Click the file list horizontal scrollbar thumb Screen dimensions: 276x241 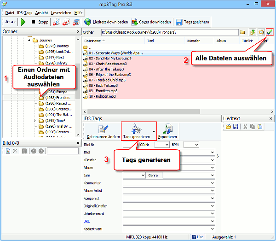click(x=144, y=112)
